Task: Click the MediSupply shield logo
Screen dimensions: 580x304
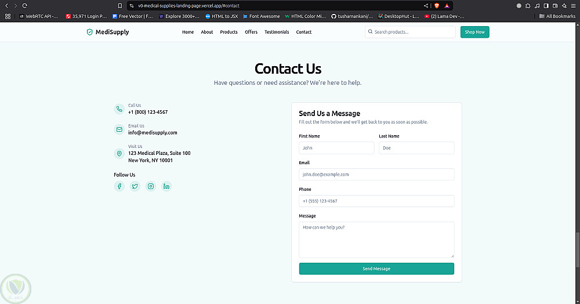Action: click(89, 32)
